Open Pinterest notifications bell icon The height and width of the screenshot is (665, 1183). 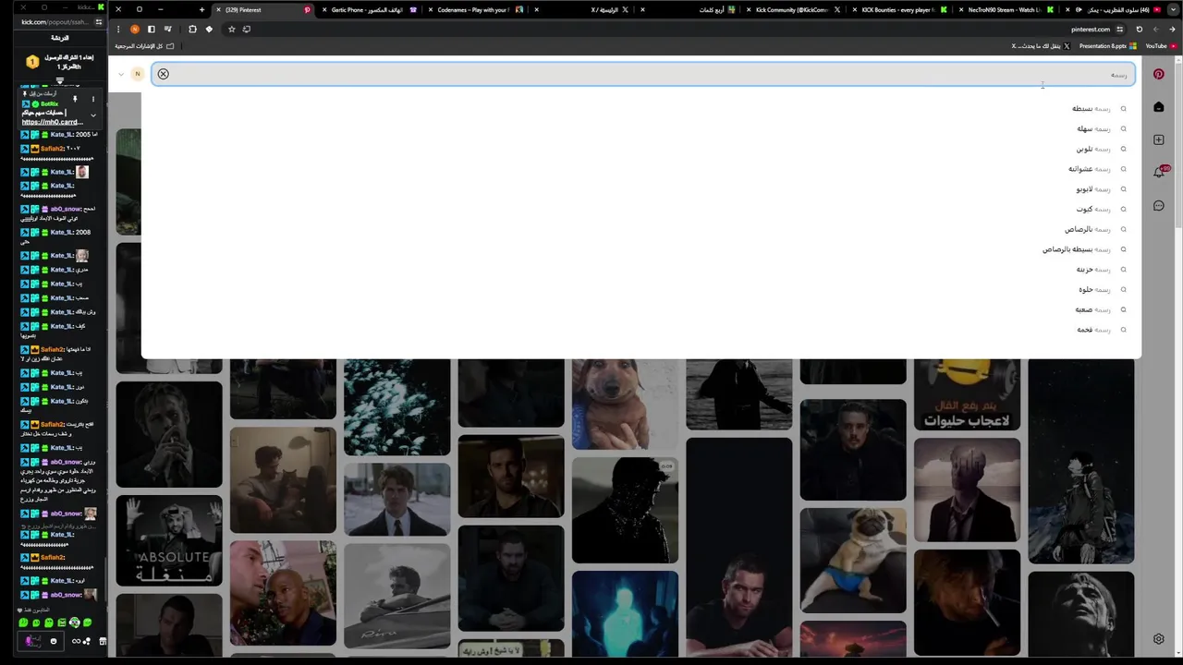pos(1158,172)
